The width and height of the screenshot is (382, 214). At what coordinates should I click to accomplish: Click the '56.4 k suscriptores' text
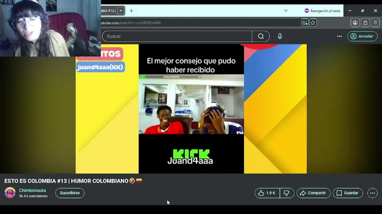point(33,196)
